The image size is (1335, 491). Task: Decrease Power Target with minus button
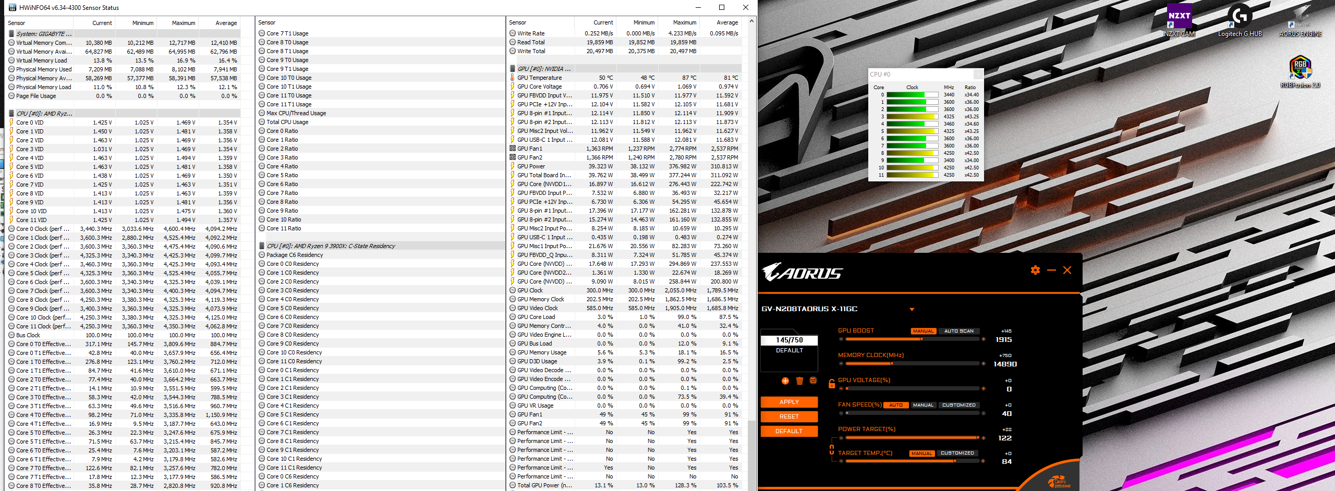point(841,438)
